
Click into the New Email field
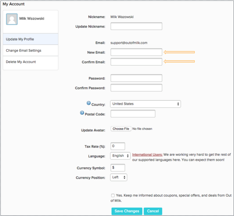coord(136,52)
